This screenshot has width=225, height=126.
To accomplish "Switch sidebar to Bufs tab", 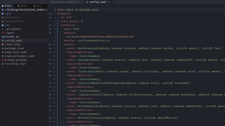I will [22, 6].
